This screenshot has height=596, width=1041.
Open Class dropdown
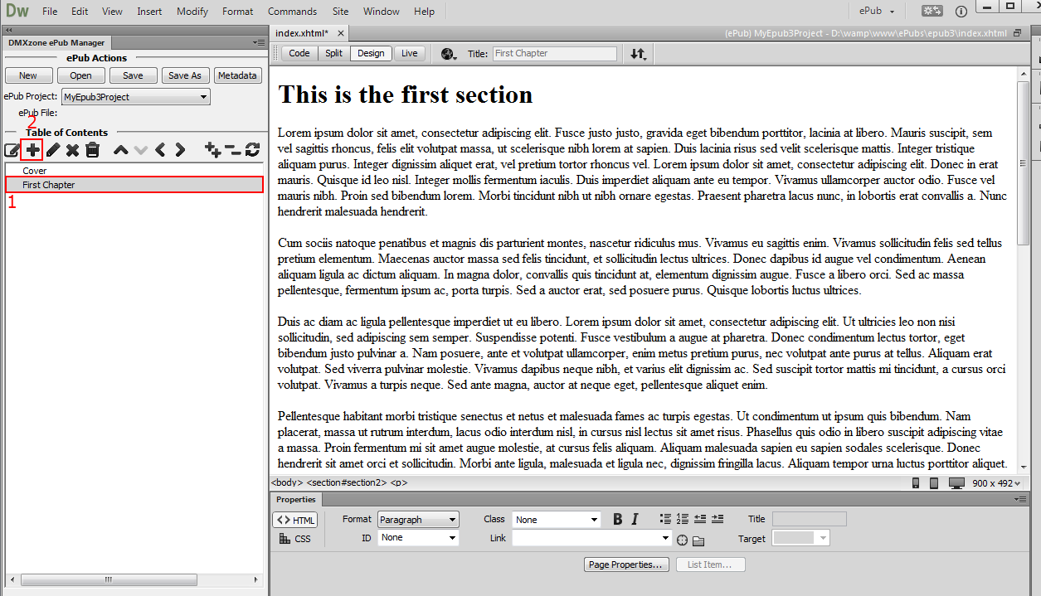point(556,520)
